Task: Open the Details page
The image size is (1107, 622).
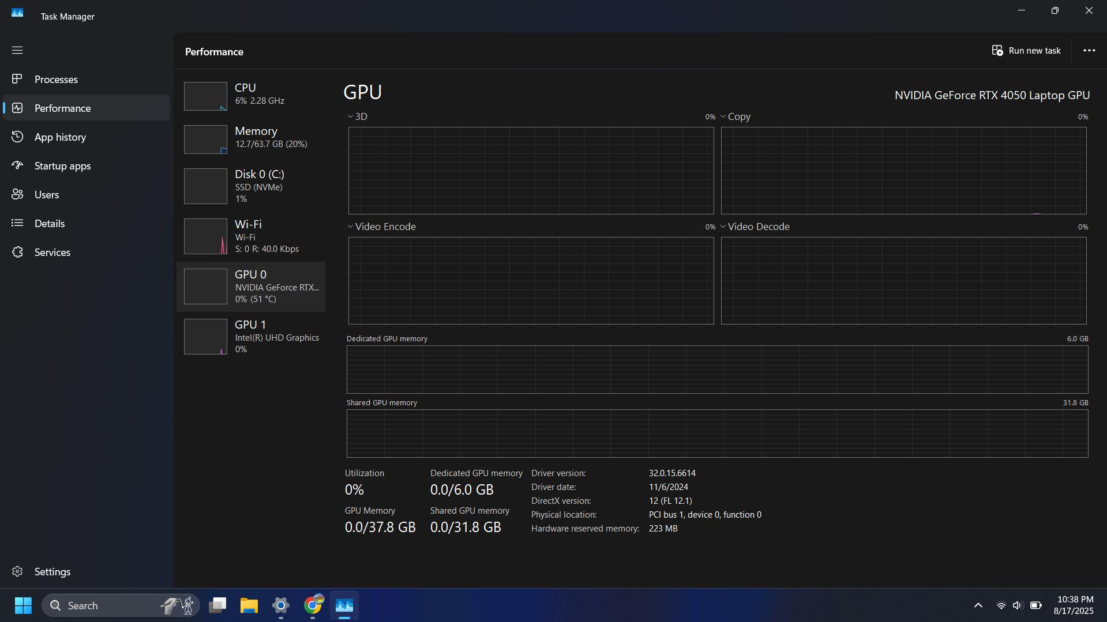Action: 87,223
